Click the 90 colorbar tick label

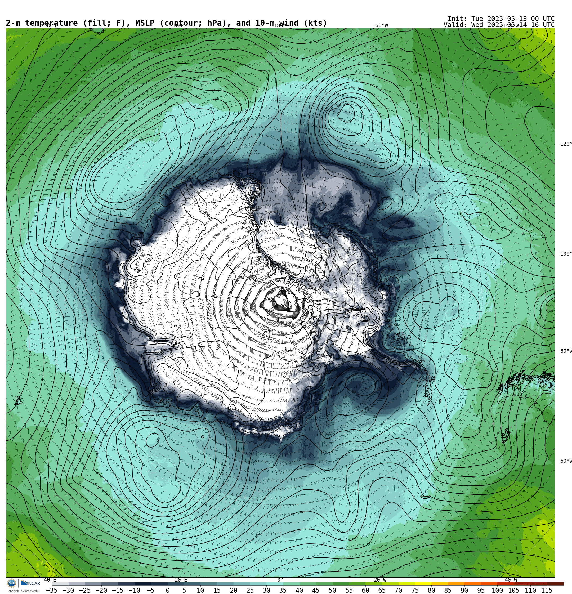pyautogui.click(x=464, y=590)
